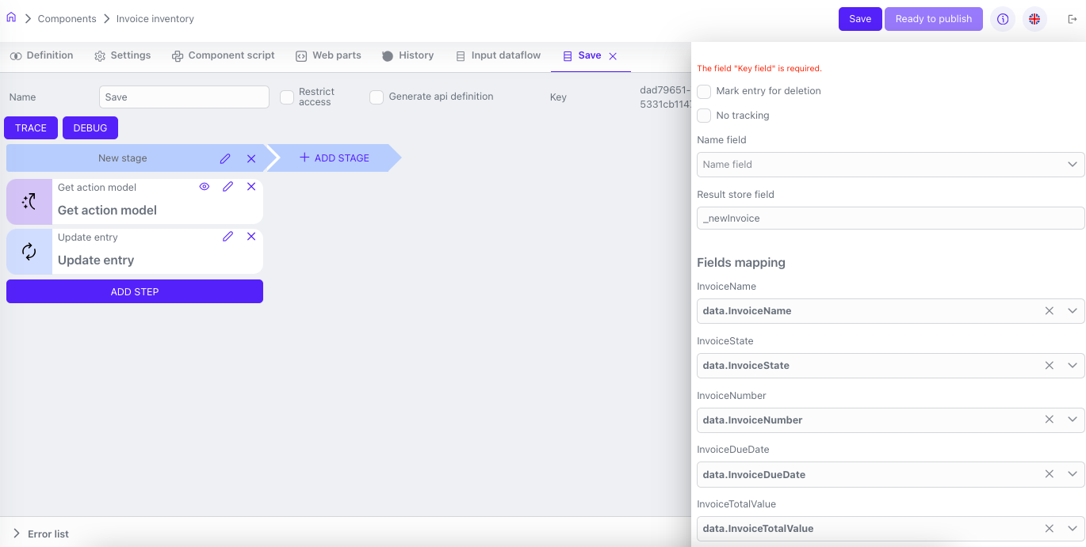Image resolution: width=1086 pixels, height=547 pixels.
Task: Check the No tracking option
Action: coord(704,116)
